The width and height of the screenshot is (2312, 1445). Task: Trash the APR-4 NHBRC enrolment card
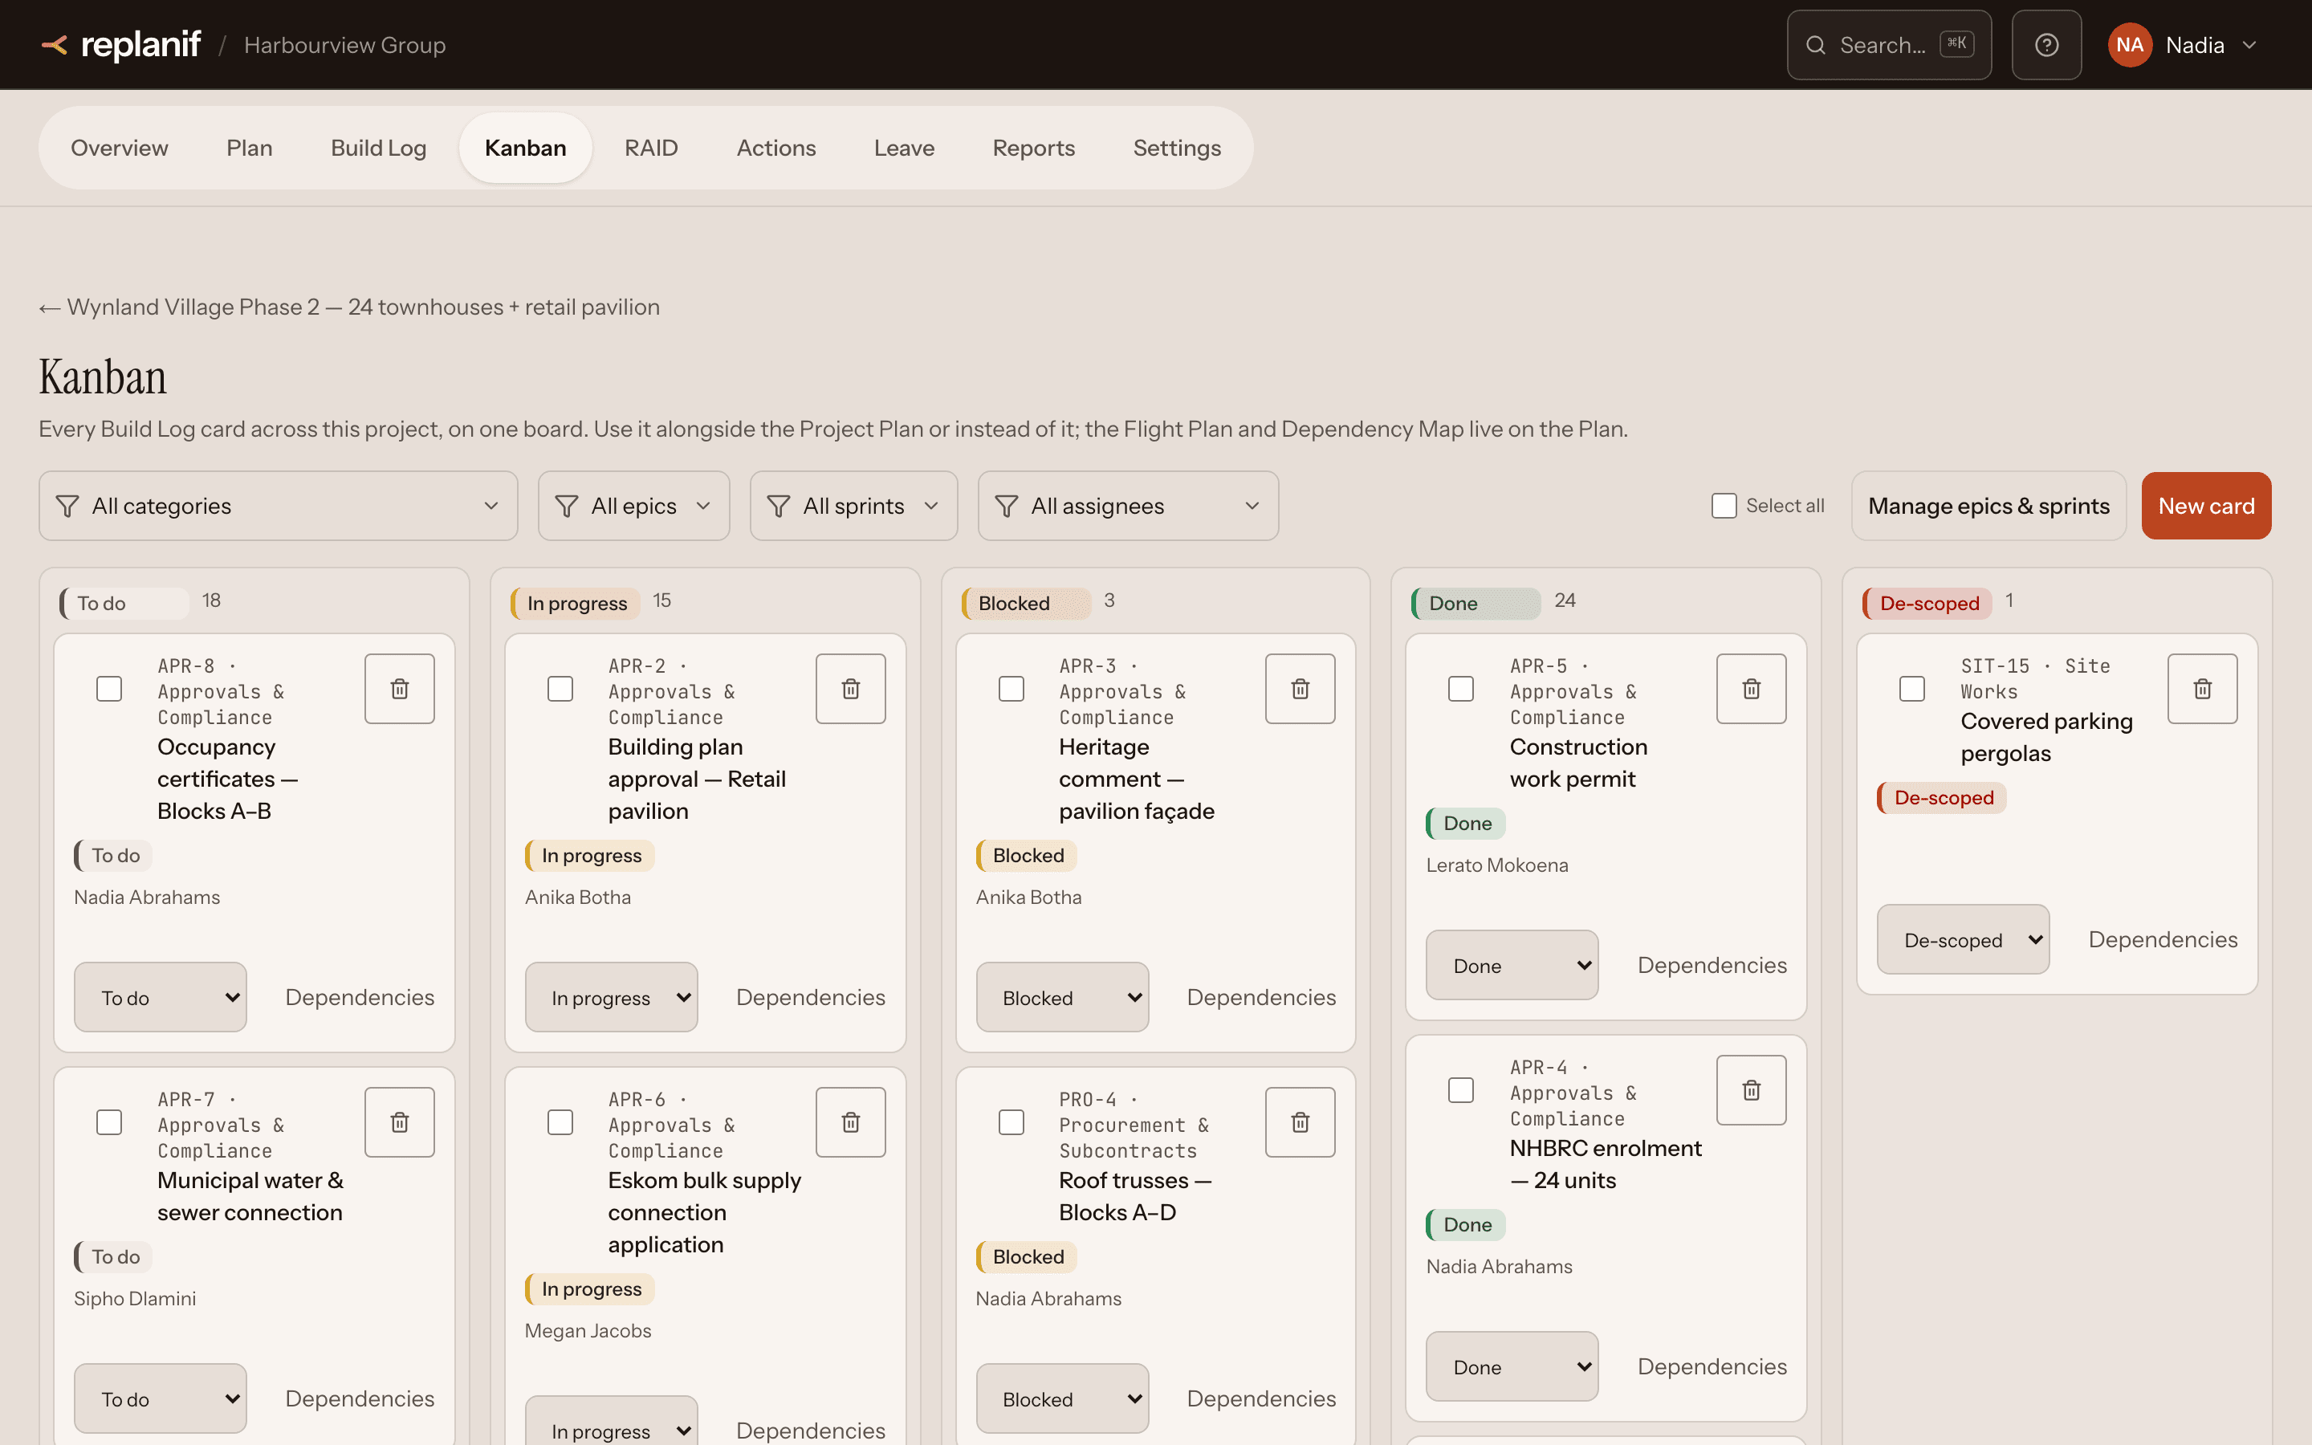[1751, 1089]
